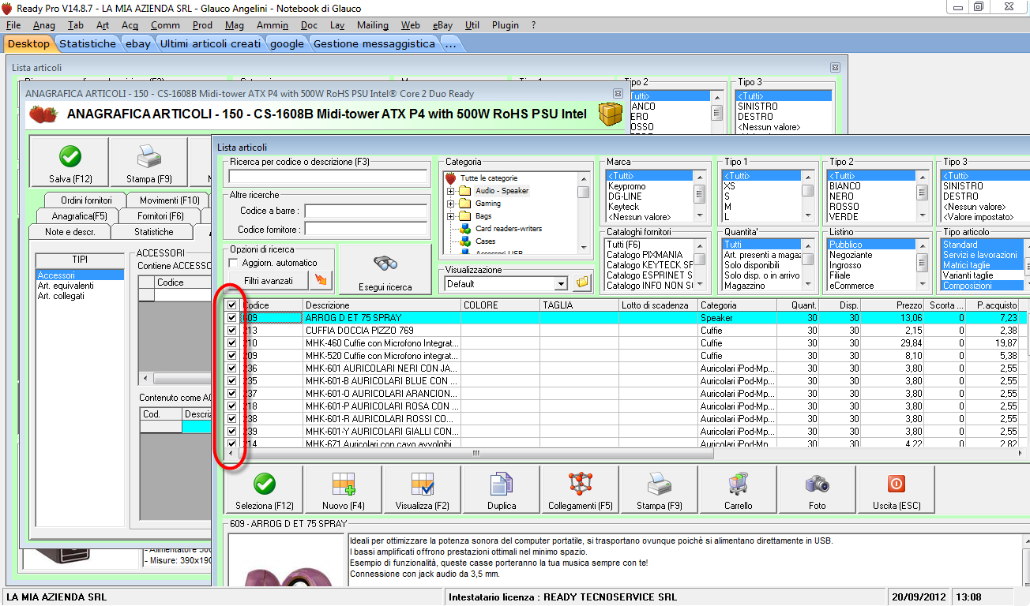The width and height of the screenshot is (1030, 606).
Task: Run the search with Esegui ricerca binoculars
Action: [385, 270]
